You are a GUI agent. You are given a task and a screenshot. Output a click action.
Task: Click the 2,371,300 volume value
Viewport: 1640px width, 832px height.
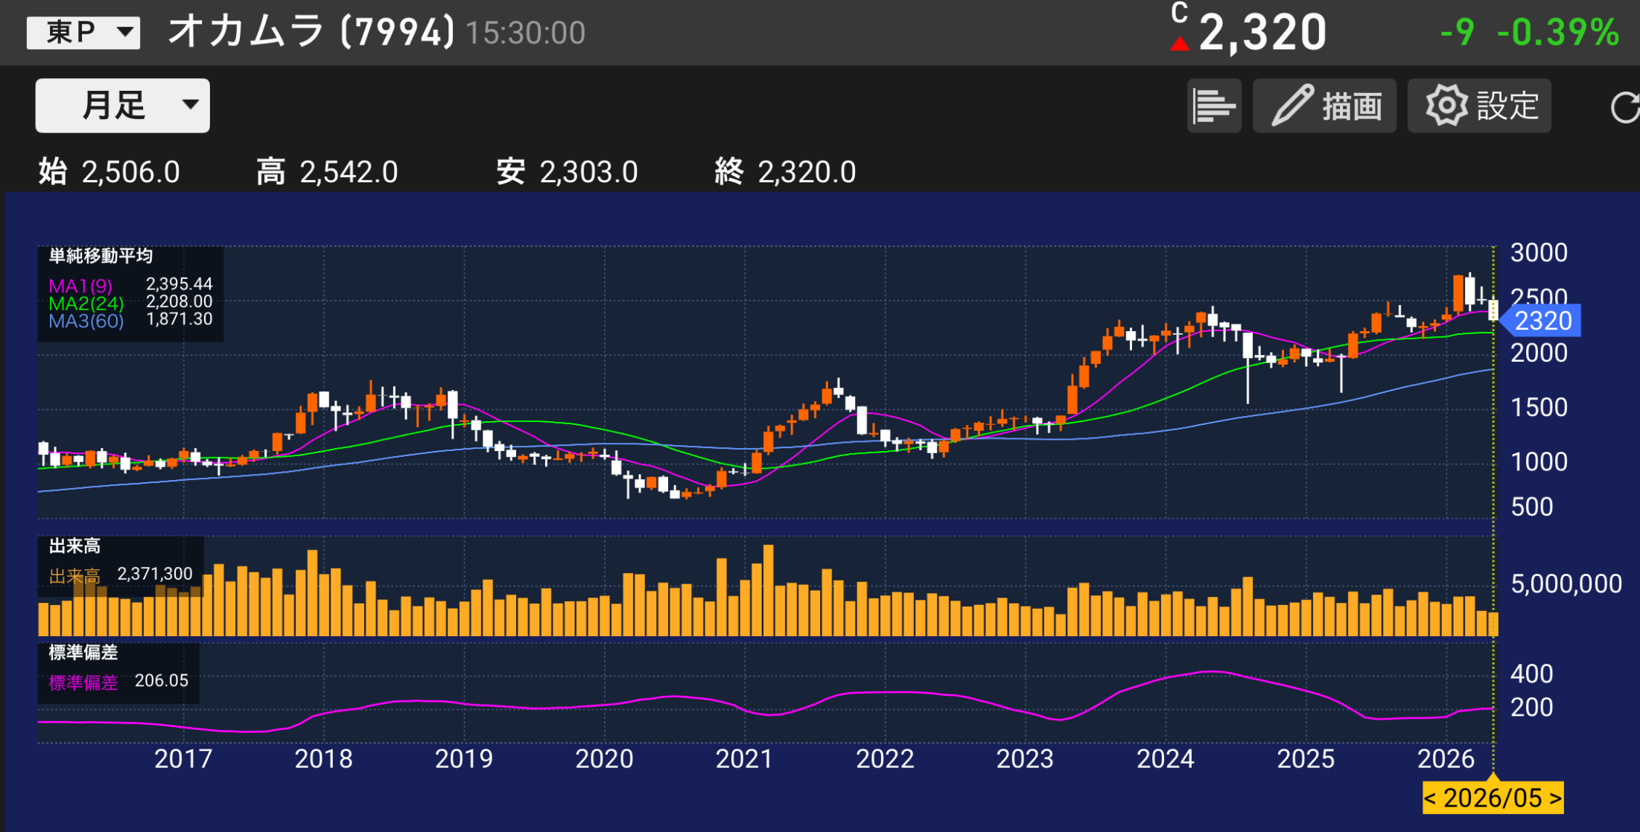[155, 574]
